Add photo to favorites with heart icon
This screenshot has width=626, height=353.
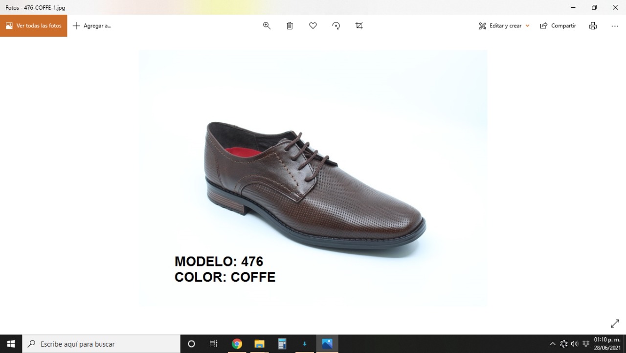tap(313, 26)
